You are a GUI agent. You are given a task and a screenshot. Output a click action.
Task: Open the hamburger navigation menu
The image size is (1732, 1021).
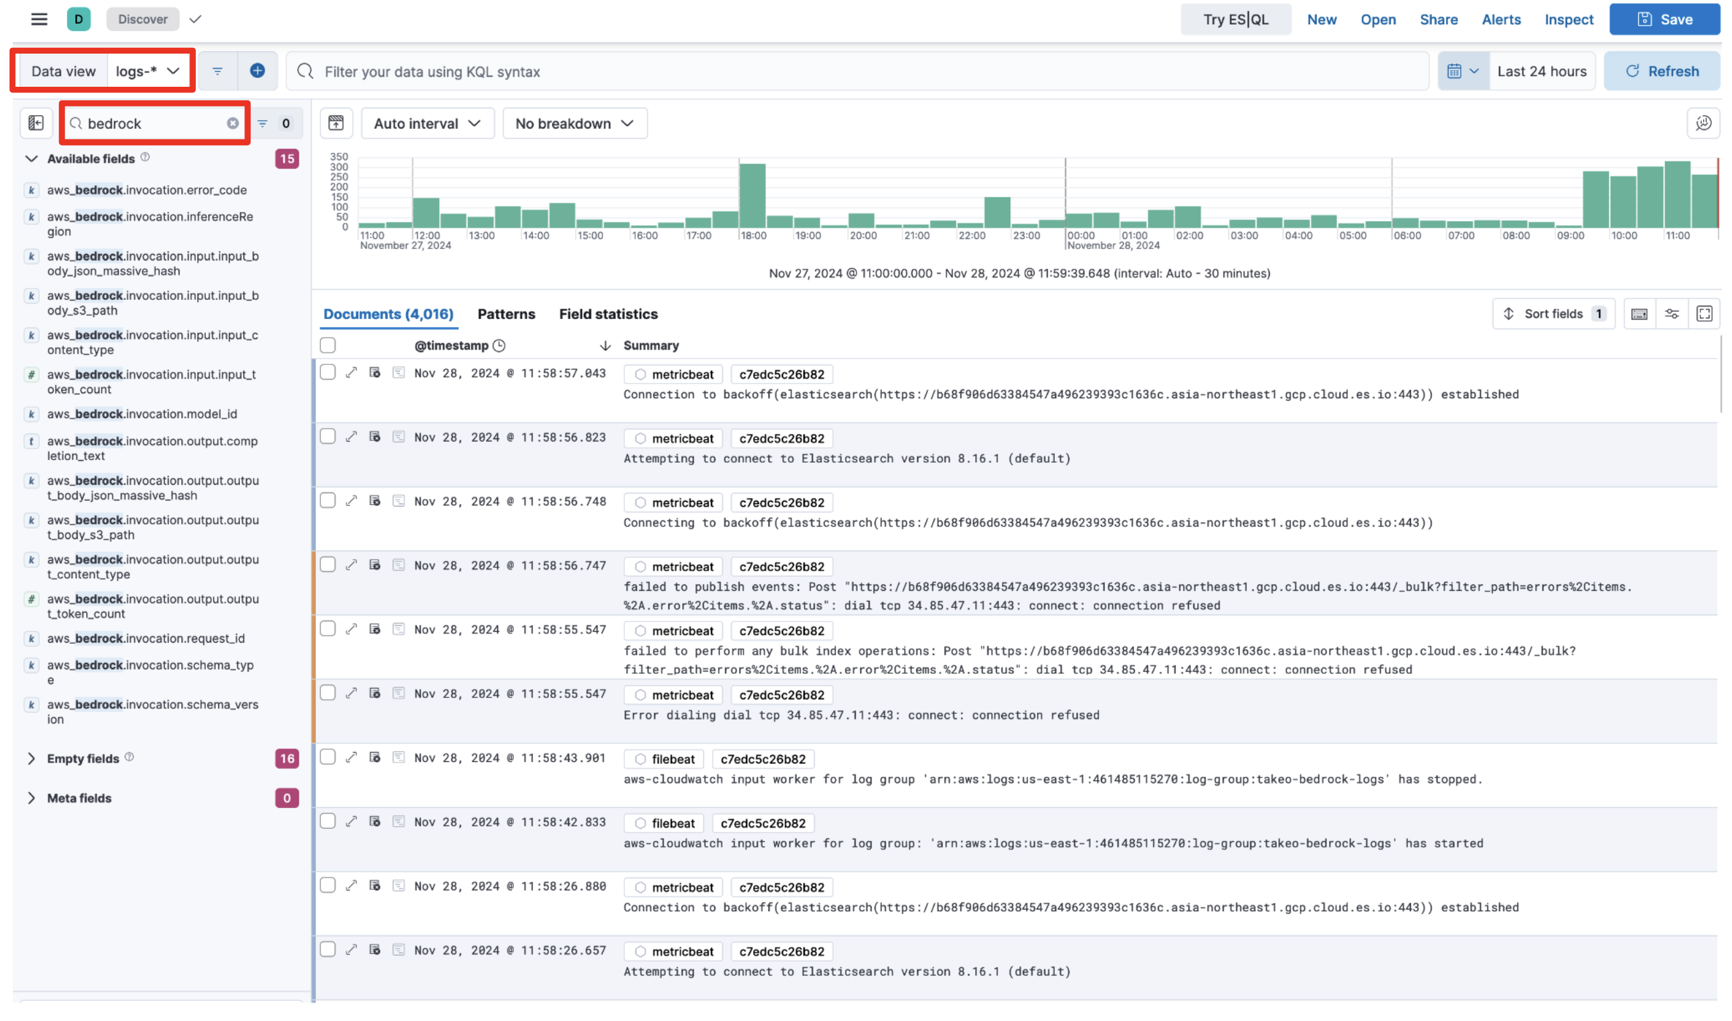(x=39, y=19)
